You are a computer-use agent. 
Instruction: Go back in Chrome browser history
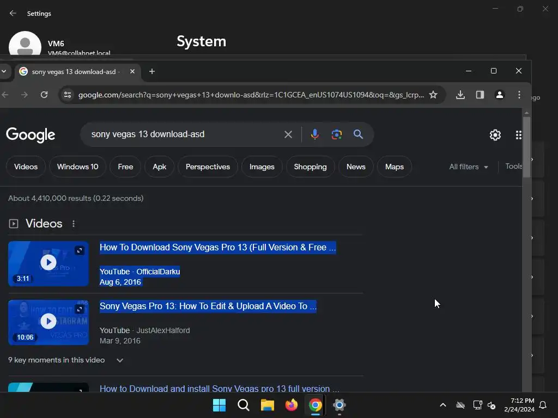pyautogui.click(x=5, y=95)
